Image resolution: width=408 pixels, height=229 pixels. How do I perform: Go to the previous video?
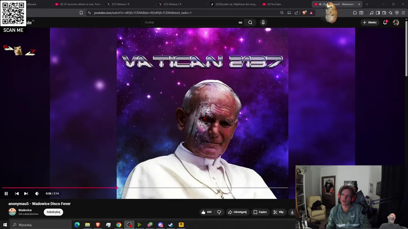click(17, 193)
